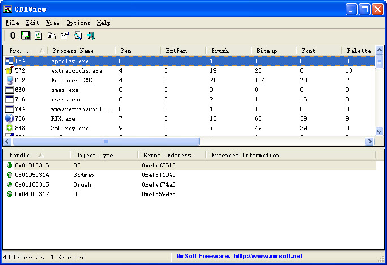Select the csrss.exe process name
387x265 pixels.
pos(67,100)
